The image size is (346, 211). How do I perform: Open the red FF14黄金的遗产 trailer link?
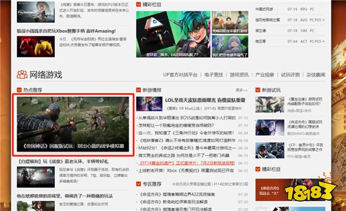point(187,163)
